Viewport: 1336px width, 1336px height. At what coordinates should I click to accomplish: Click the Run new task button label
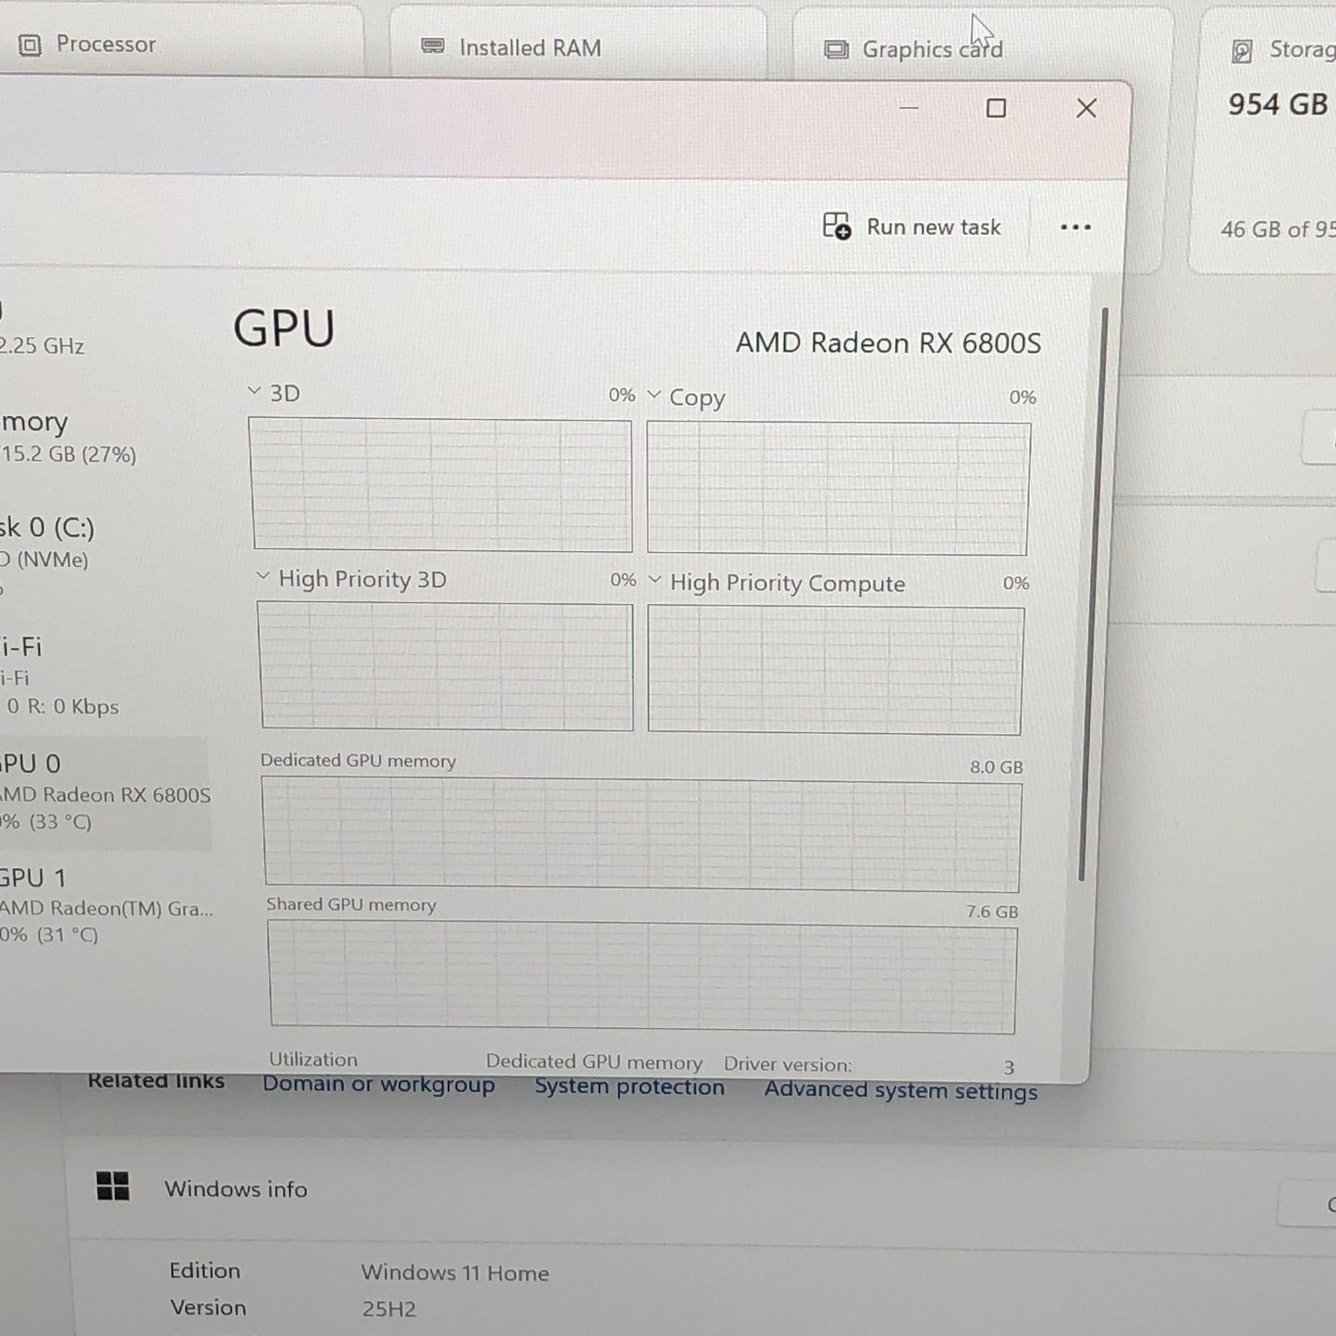[x=933, y=227]
